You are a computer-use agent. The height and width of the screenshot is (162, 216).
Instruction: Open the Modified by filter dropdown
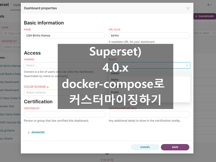click(x=11, y=47)
